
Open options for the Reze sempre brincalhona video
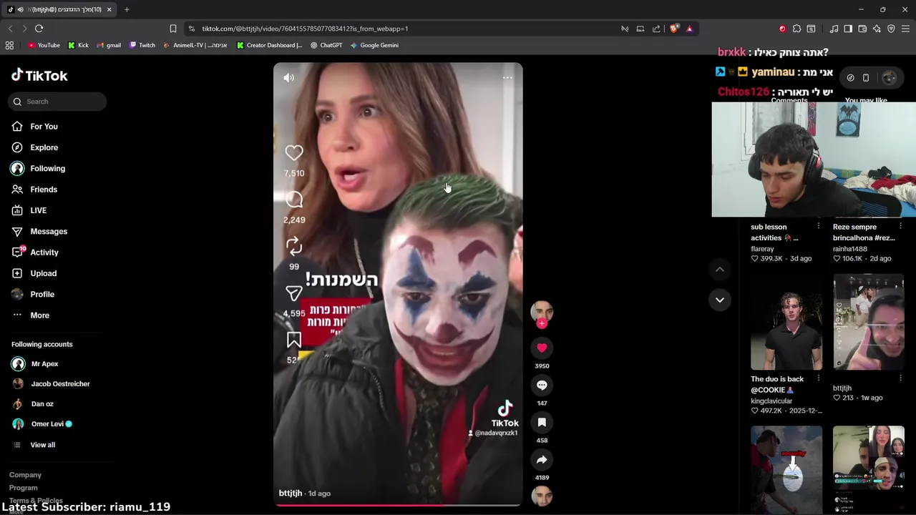900,226
